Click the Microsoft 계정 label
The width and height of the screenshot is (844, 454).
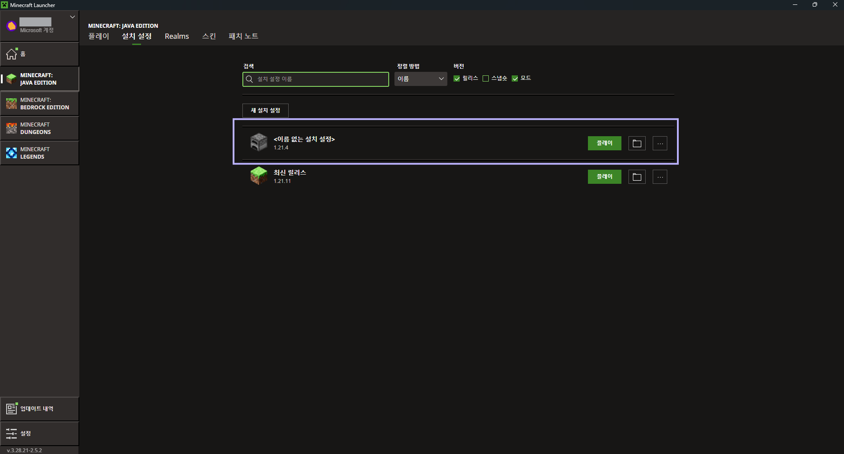[37, 30]
